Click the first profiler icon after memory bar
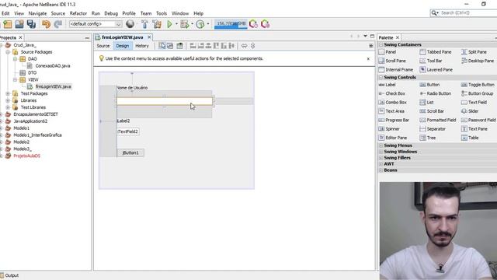This screenshot has height=280, width=497. click(x=253, y=24)
